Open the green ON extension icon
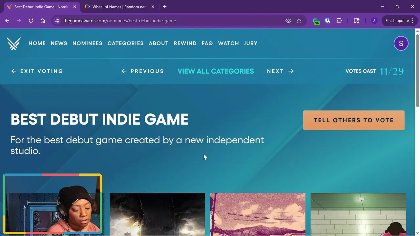Image resolution: width=420 pixels, height=236 pixels. coord(316,21)
